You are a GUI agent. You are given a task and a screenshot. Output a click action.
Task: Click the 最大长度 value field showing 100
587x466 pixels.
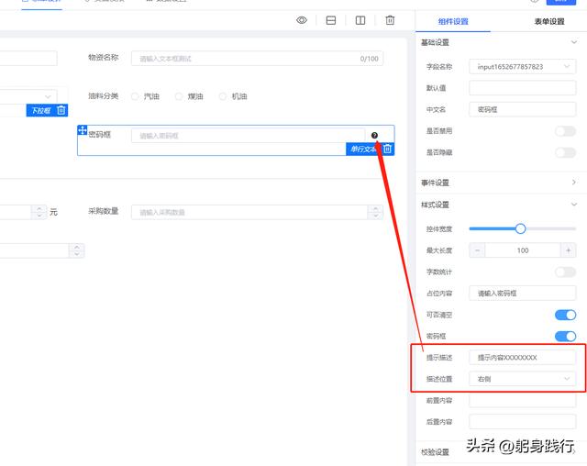click(523, 250)
